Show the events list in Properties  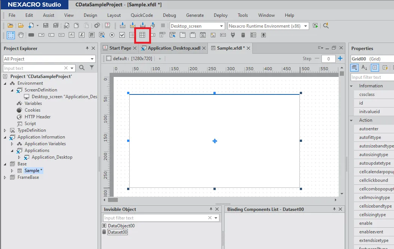(385, 68)
